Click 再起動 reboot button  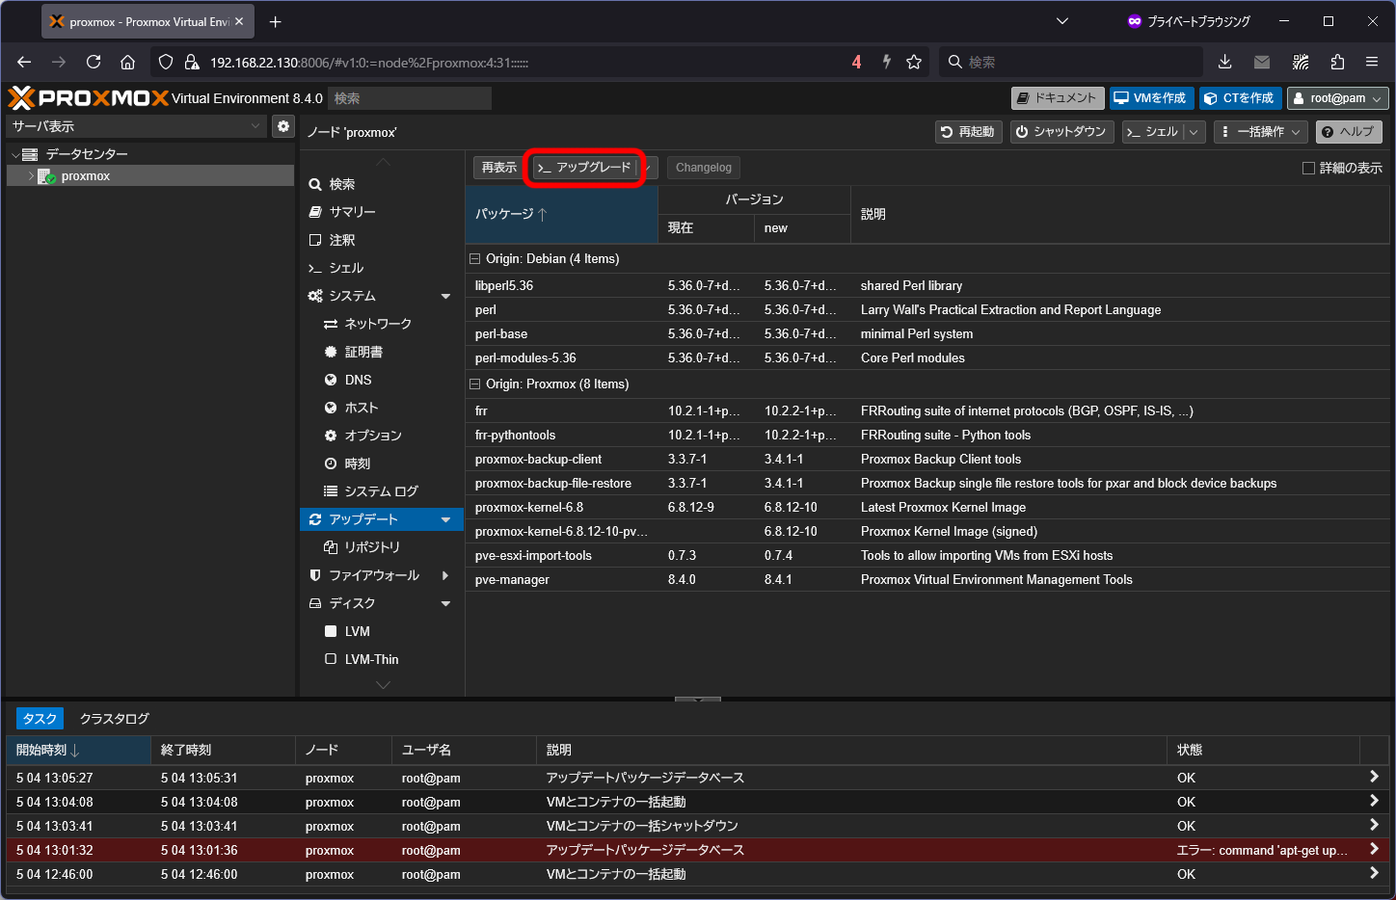pyautogui.click(x=969, y=132)
